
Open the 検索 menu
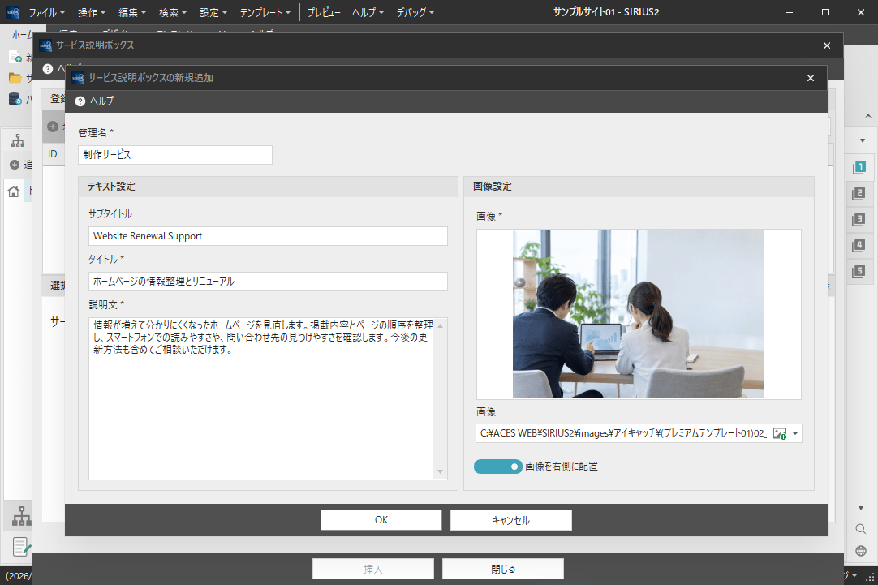(173, 12)
